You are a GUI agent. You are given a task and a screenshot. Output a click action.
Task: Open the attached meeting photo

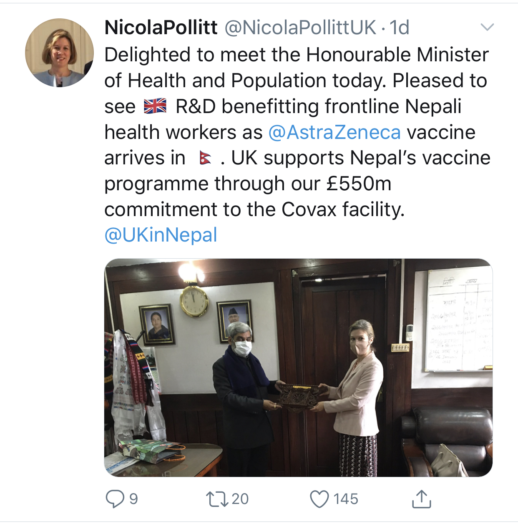coord(298,368)
